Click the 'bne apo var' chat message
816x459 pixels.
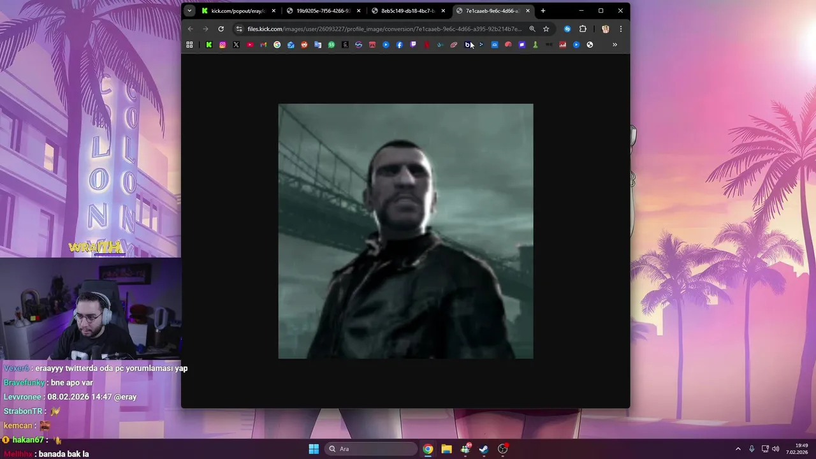tap(72, 382)
